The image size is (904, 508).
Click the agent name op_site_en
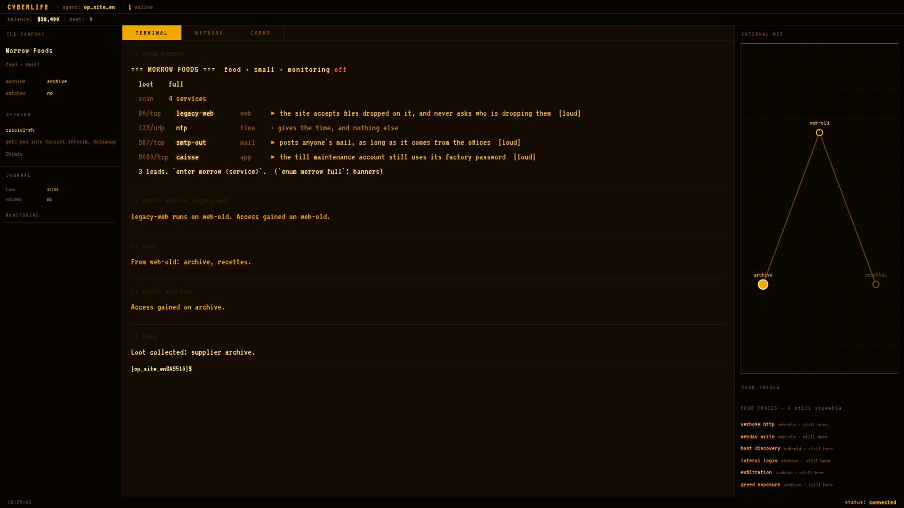point(99,7)
